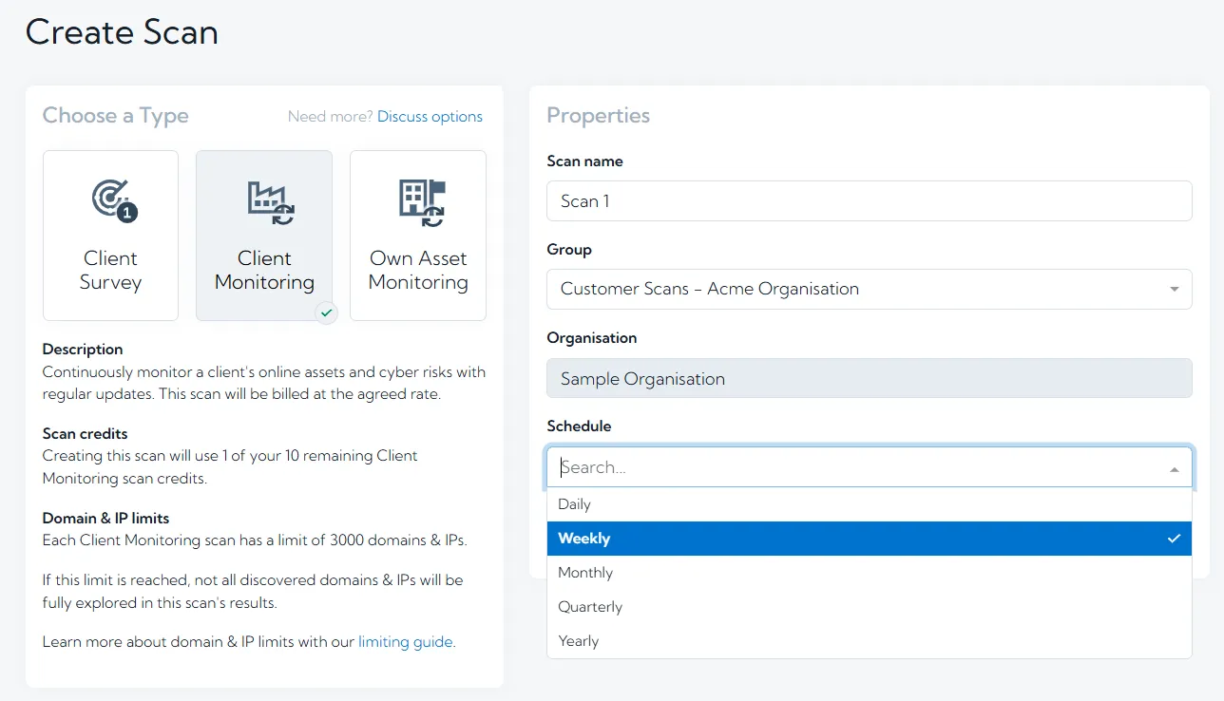Click the Client Monitoring factory icon

[x=271, y=203]
